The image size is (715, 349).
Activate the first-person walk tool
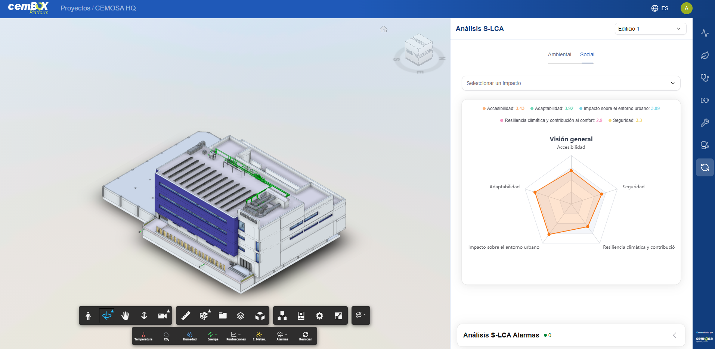(88, 316)
